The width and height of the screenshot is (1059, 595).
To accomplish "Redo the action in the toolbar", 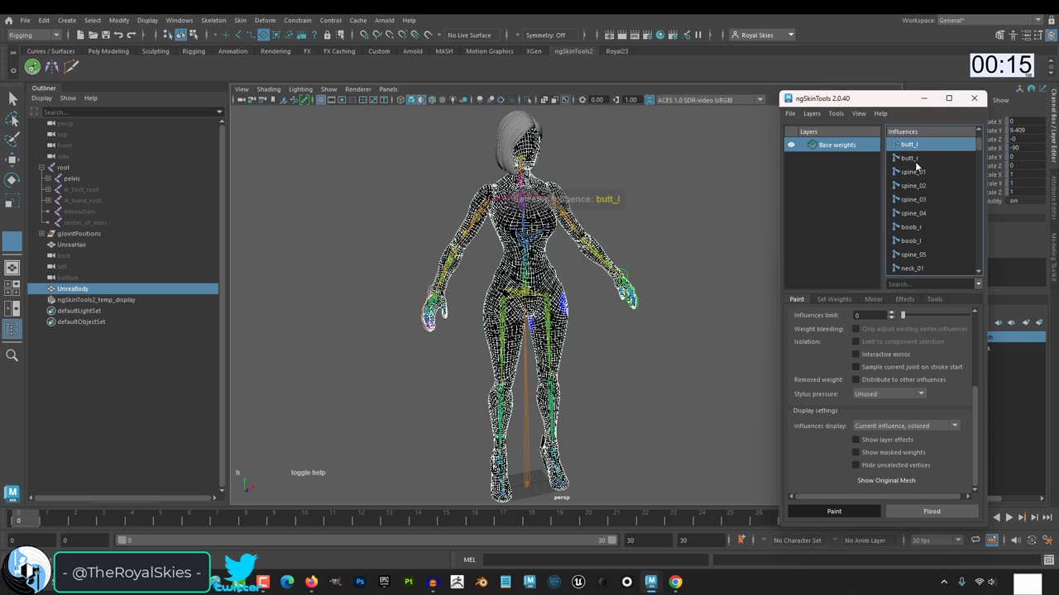I will pos(131,35).
